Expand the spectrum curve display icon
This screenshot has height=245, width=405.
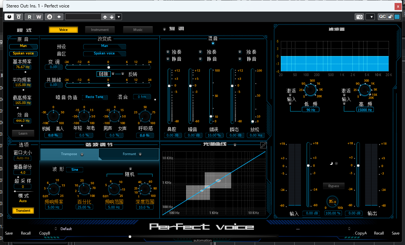click(263, 145)
